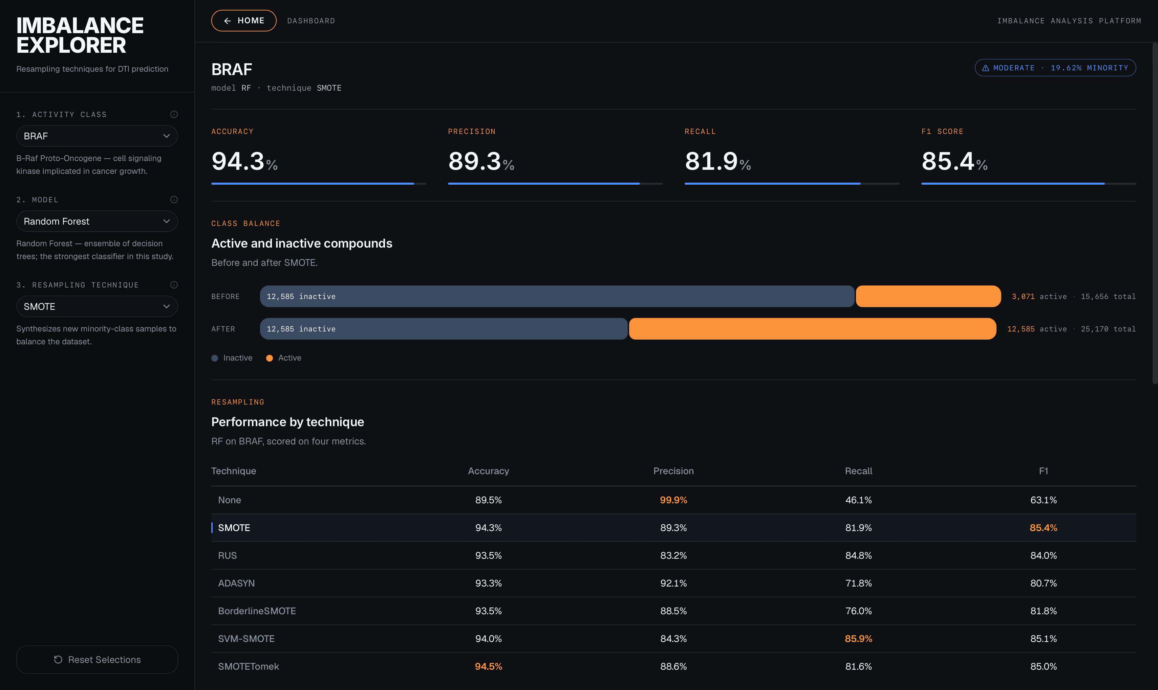Click the 88.6% precision value for SMOTETomek
The image size is (1158, 690).
pyautogui.click(x=673, y=666)
